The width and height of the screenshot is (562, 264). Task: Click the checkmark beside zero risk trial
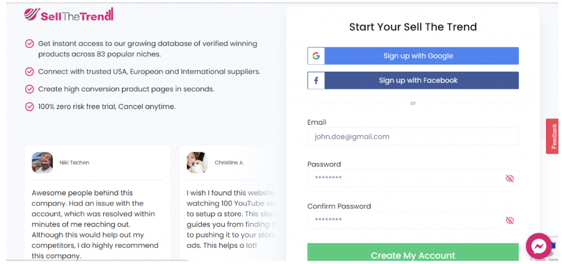29,106
